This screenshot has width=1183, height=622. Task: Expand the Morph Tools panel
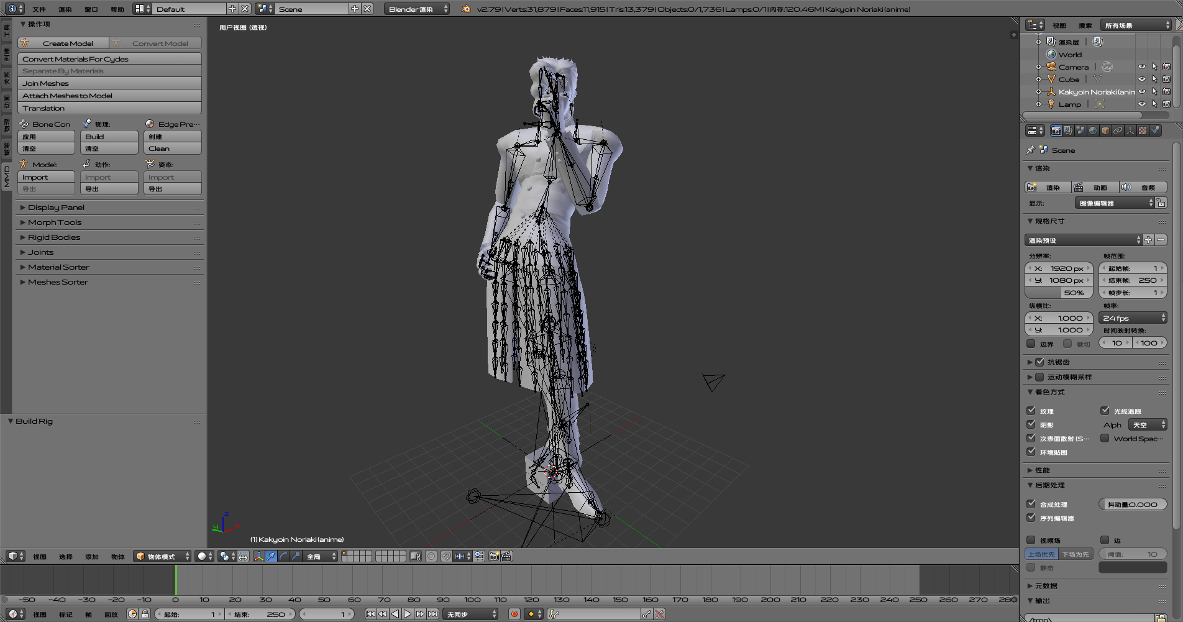pos(55,222)
